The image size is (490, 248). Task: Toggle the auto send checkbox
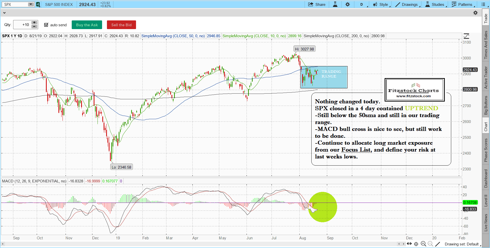point(46,25)
